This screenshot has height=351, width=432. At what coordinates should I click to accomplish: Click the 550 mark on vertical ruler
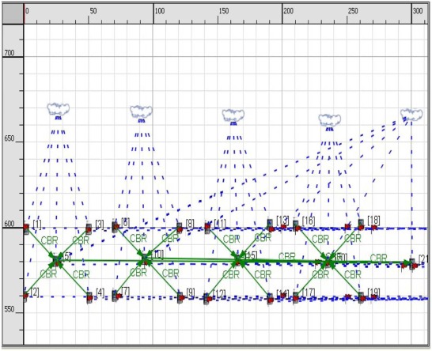tap(9, 309)
